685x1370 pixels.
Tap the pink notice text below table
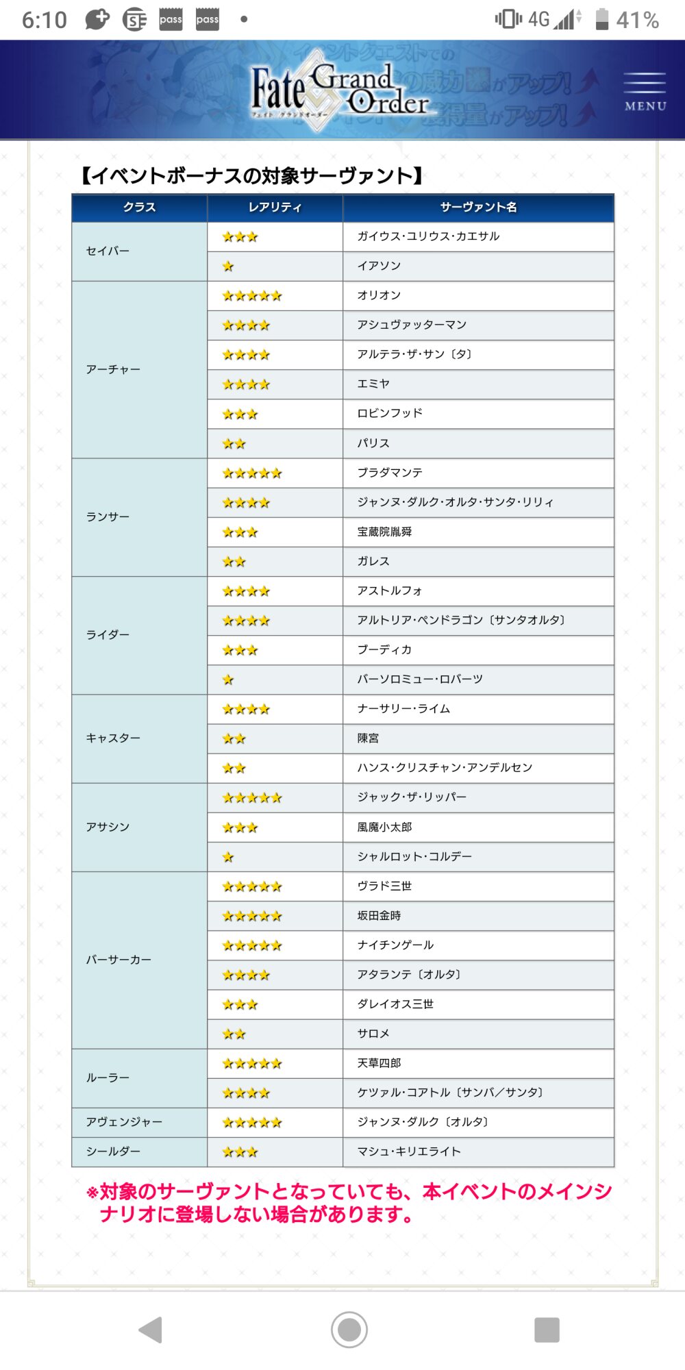349,1203
